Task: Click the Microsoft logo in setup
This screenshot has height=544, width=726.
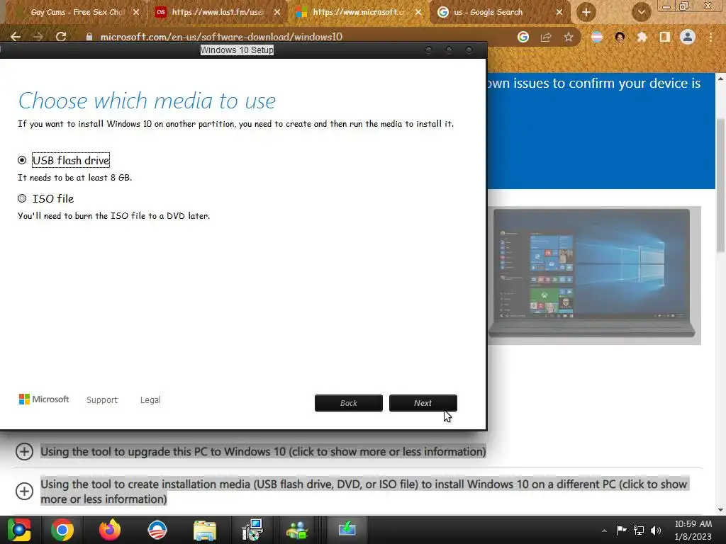Action: coord(43,399)
